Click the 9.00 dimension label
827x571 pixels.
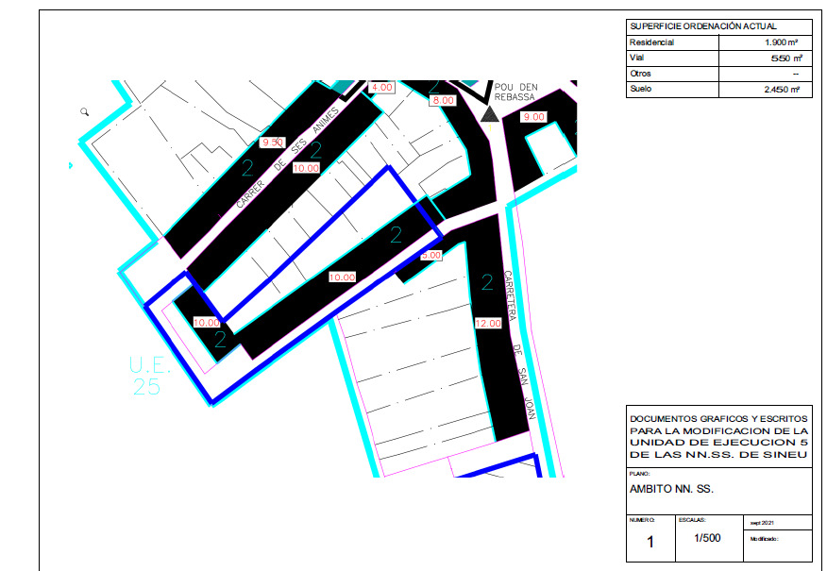[x=534, y=117]
